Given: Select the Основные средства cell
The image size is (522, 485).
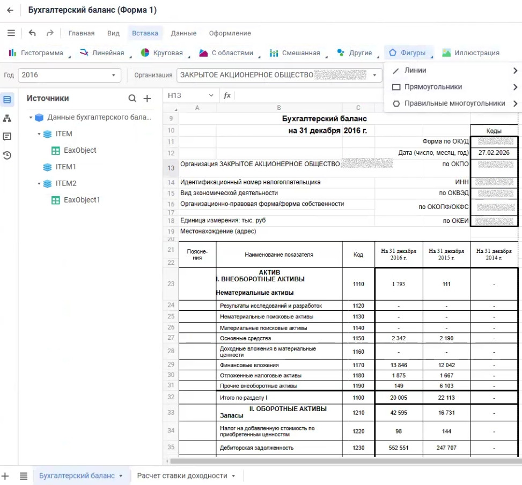Looking at the screenshot, I should [279, 338].
